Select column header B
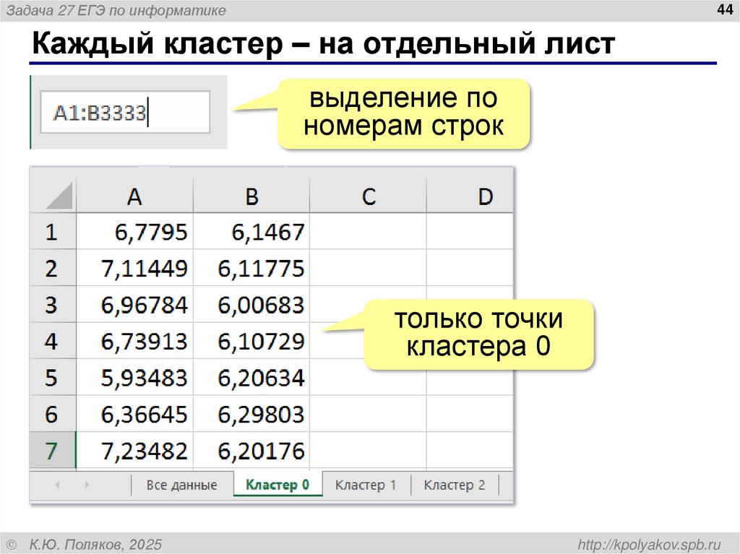Screen dimensions: 740x554 click(x=251, y=195)
